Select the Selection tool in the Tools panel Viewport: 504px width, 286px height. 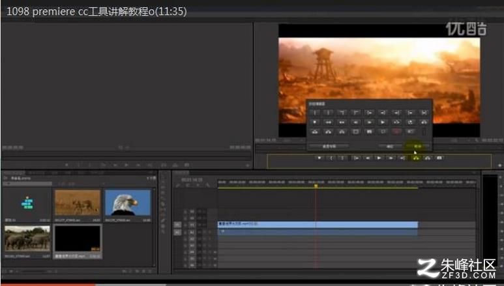pos(163,176)
